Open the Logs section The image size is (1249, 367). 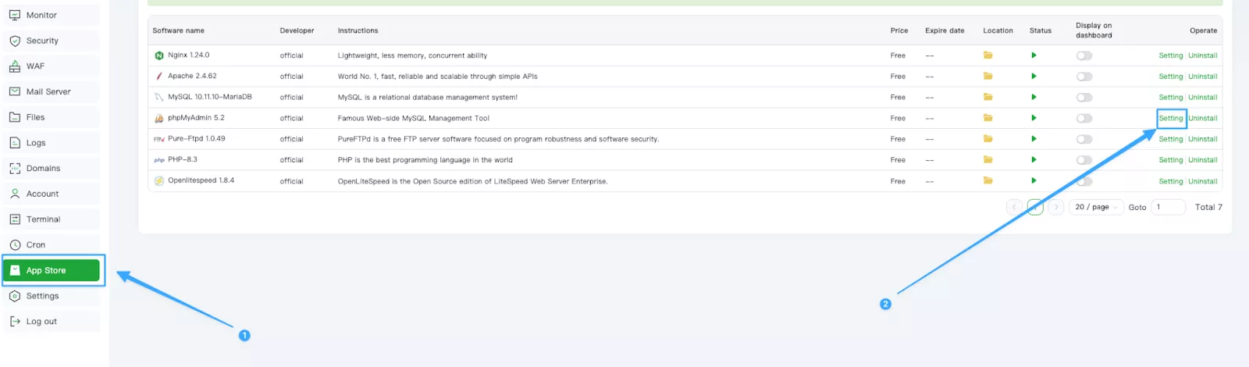pyautogui.click(x=52, y=143)
